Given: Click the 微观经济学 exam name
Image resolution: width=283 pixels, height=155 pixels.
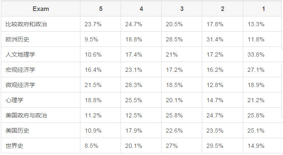Looking at the screenshot, I should click(x=20, y=85).
